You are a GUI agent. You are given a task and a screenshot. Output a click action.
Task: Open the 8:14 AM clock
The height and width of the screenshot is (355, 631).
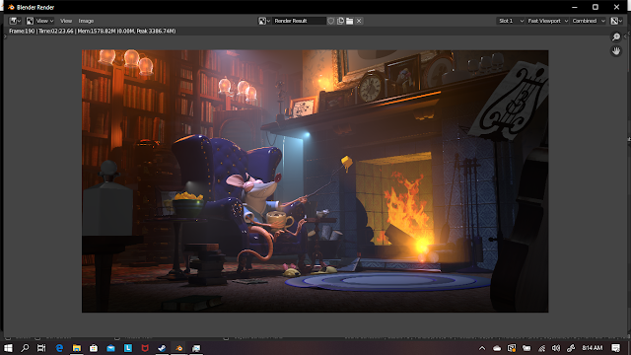(x=593, y=348)
